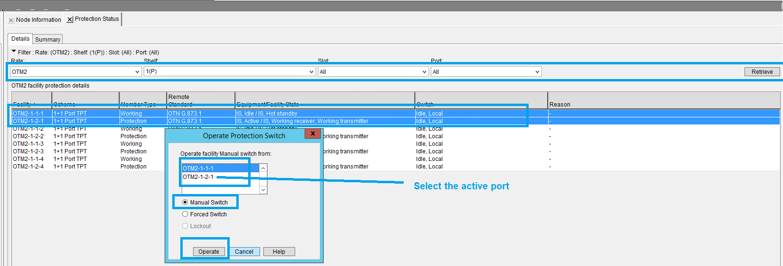783x266 pixels.
Task: Select the Manual Switch radio button
Action: (185, 202)
